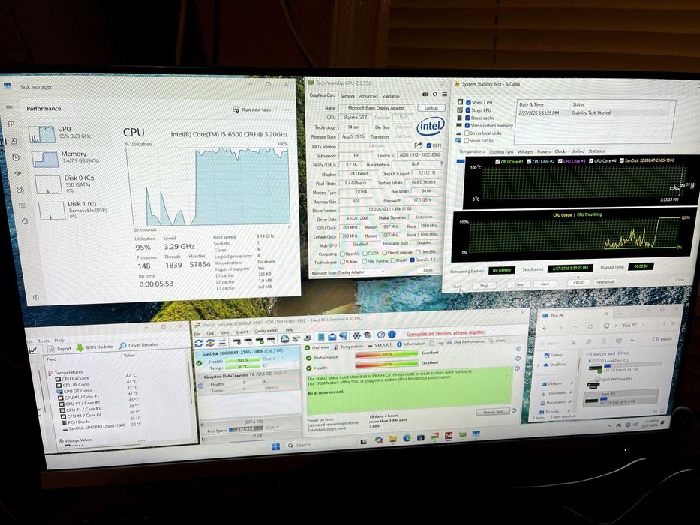Click Save button in AIDA64 stability test

pos(545,283)
